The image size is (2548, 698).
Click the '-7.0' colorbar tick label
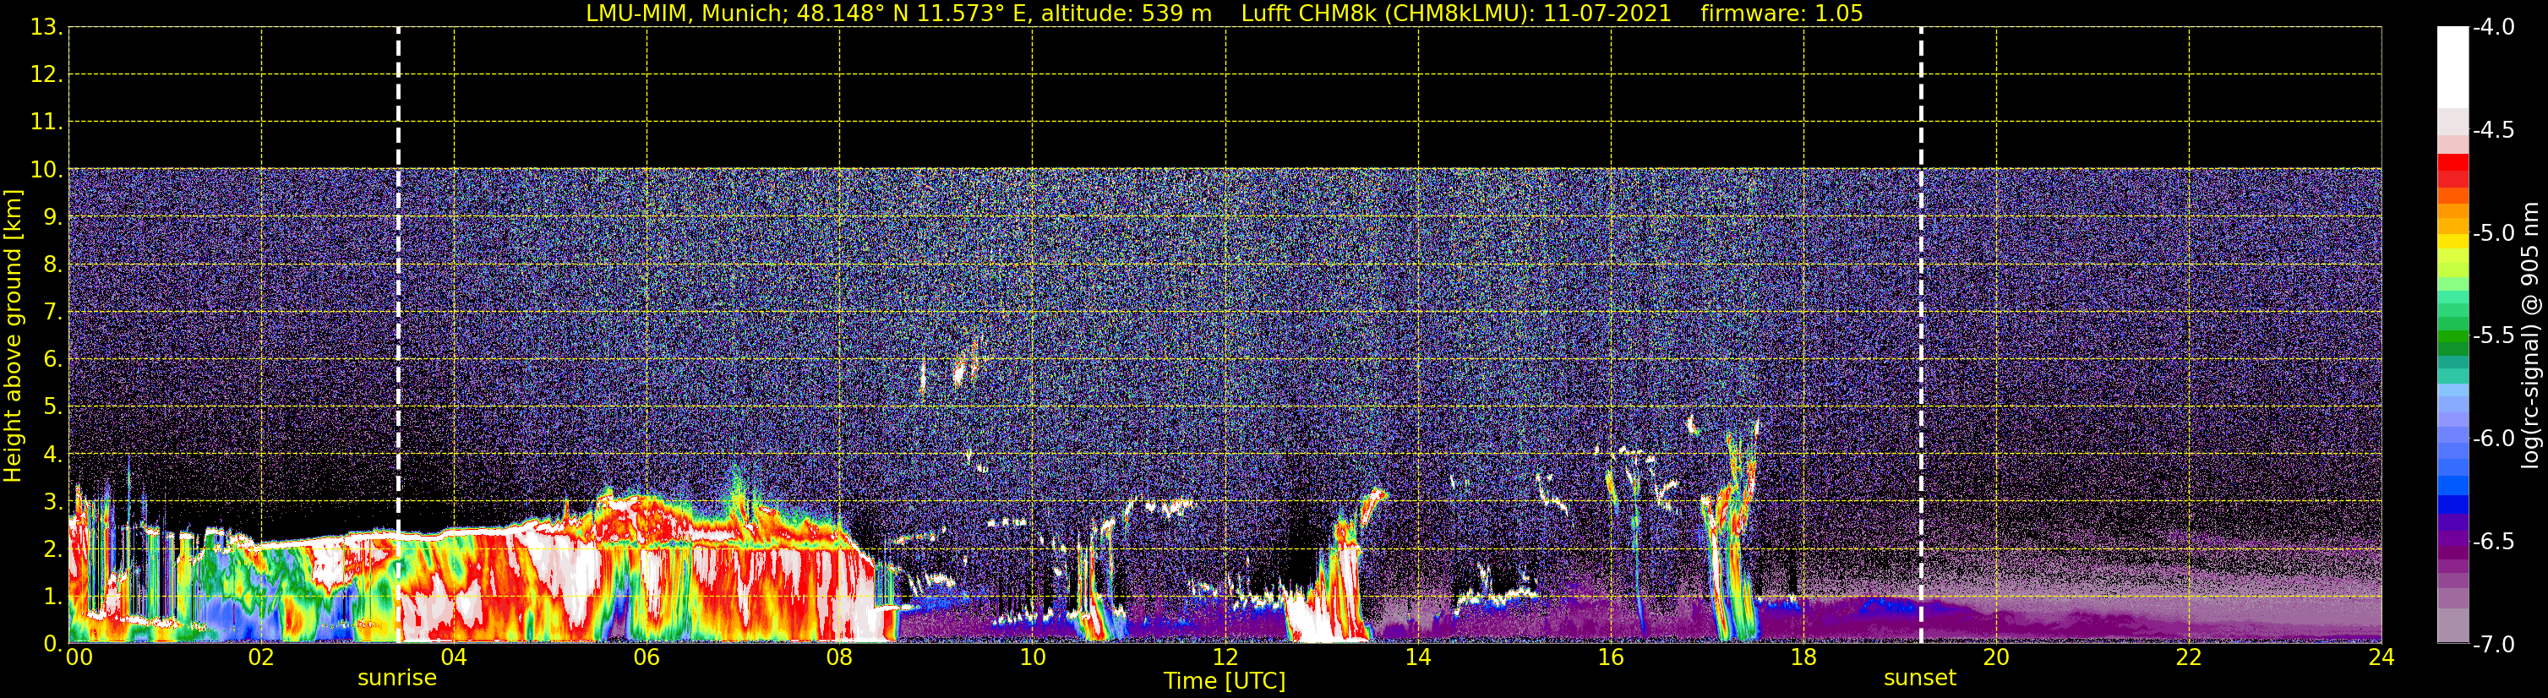2492,645
